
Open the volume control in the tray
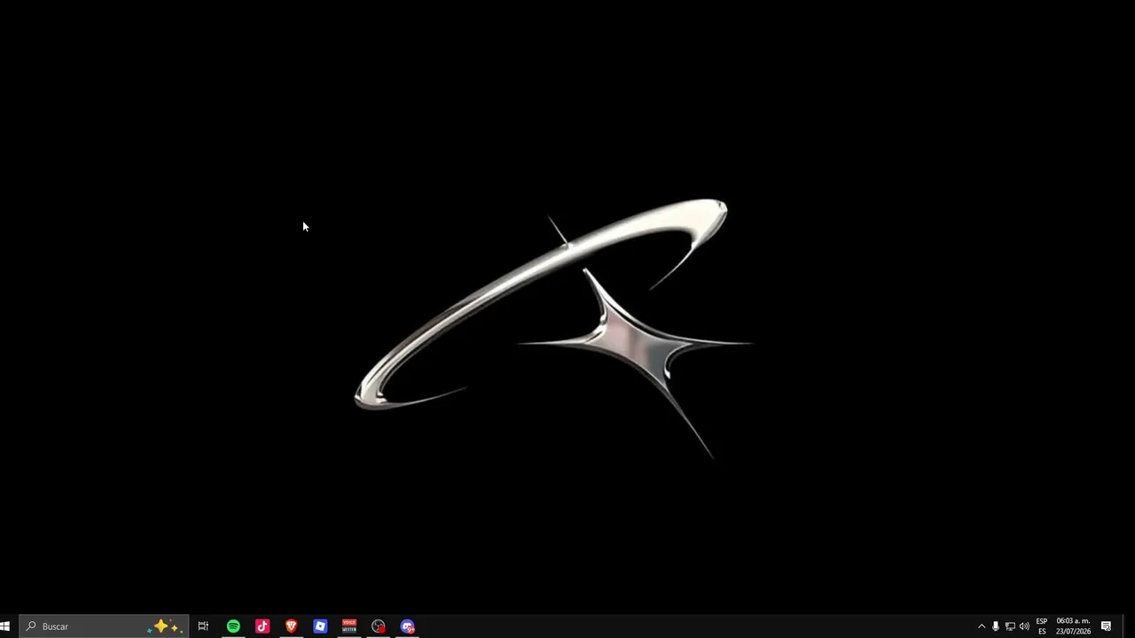(1024, 626)
